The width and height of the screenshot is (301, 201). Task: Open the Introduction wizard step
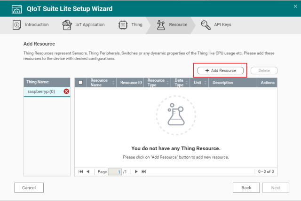point(31,25)
